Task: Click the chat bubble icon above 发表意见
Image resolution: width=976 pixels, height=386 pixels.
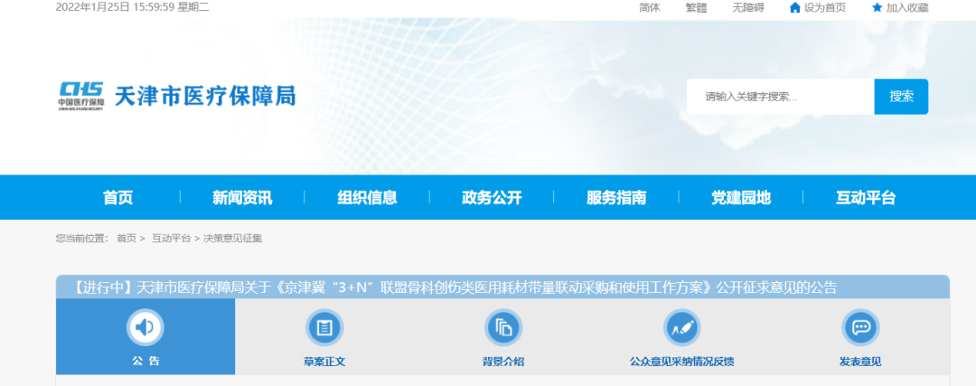Action: pyautogui.click(x=860, y=327)
